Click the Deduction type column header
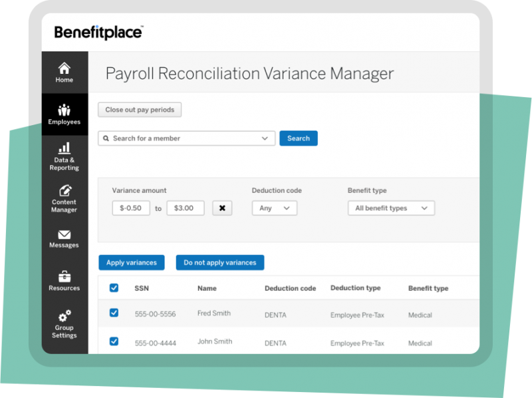 [x=356, y=288]
